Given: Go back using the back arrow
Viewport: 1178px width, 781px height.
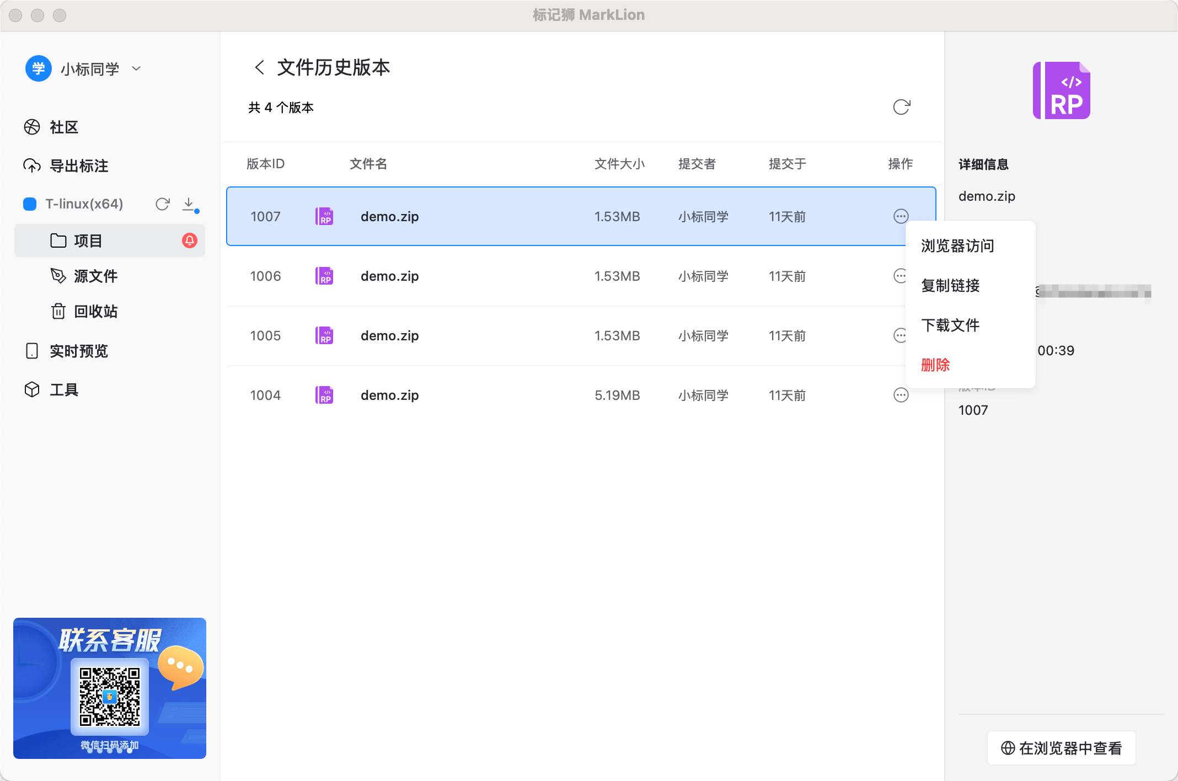Looking at the screenshot, I should click(x=259, y=67).
